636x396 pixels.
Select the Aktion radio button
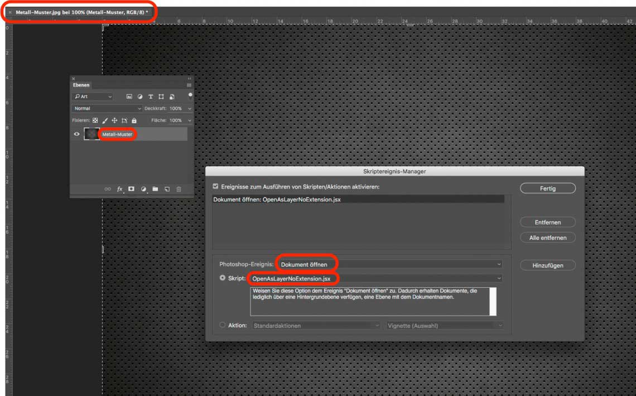tap(222, 325)
